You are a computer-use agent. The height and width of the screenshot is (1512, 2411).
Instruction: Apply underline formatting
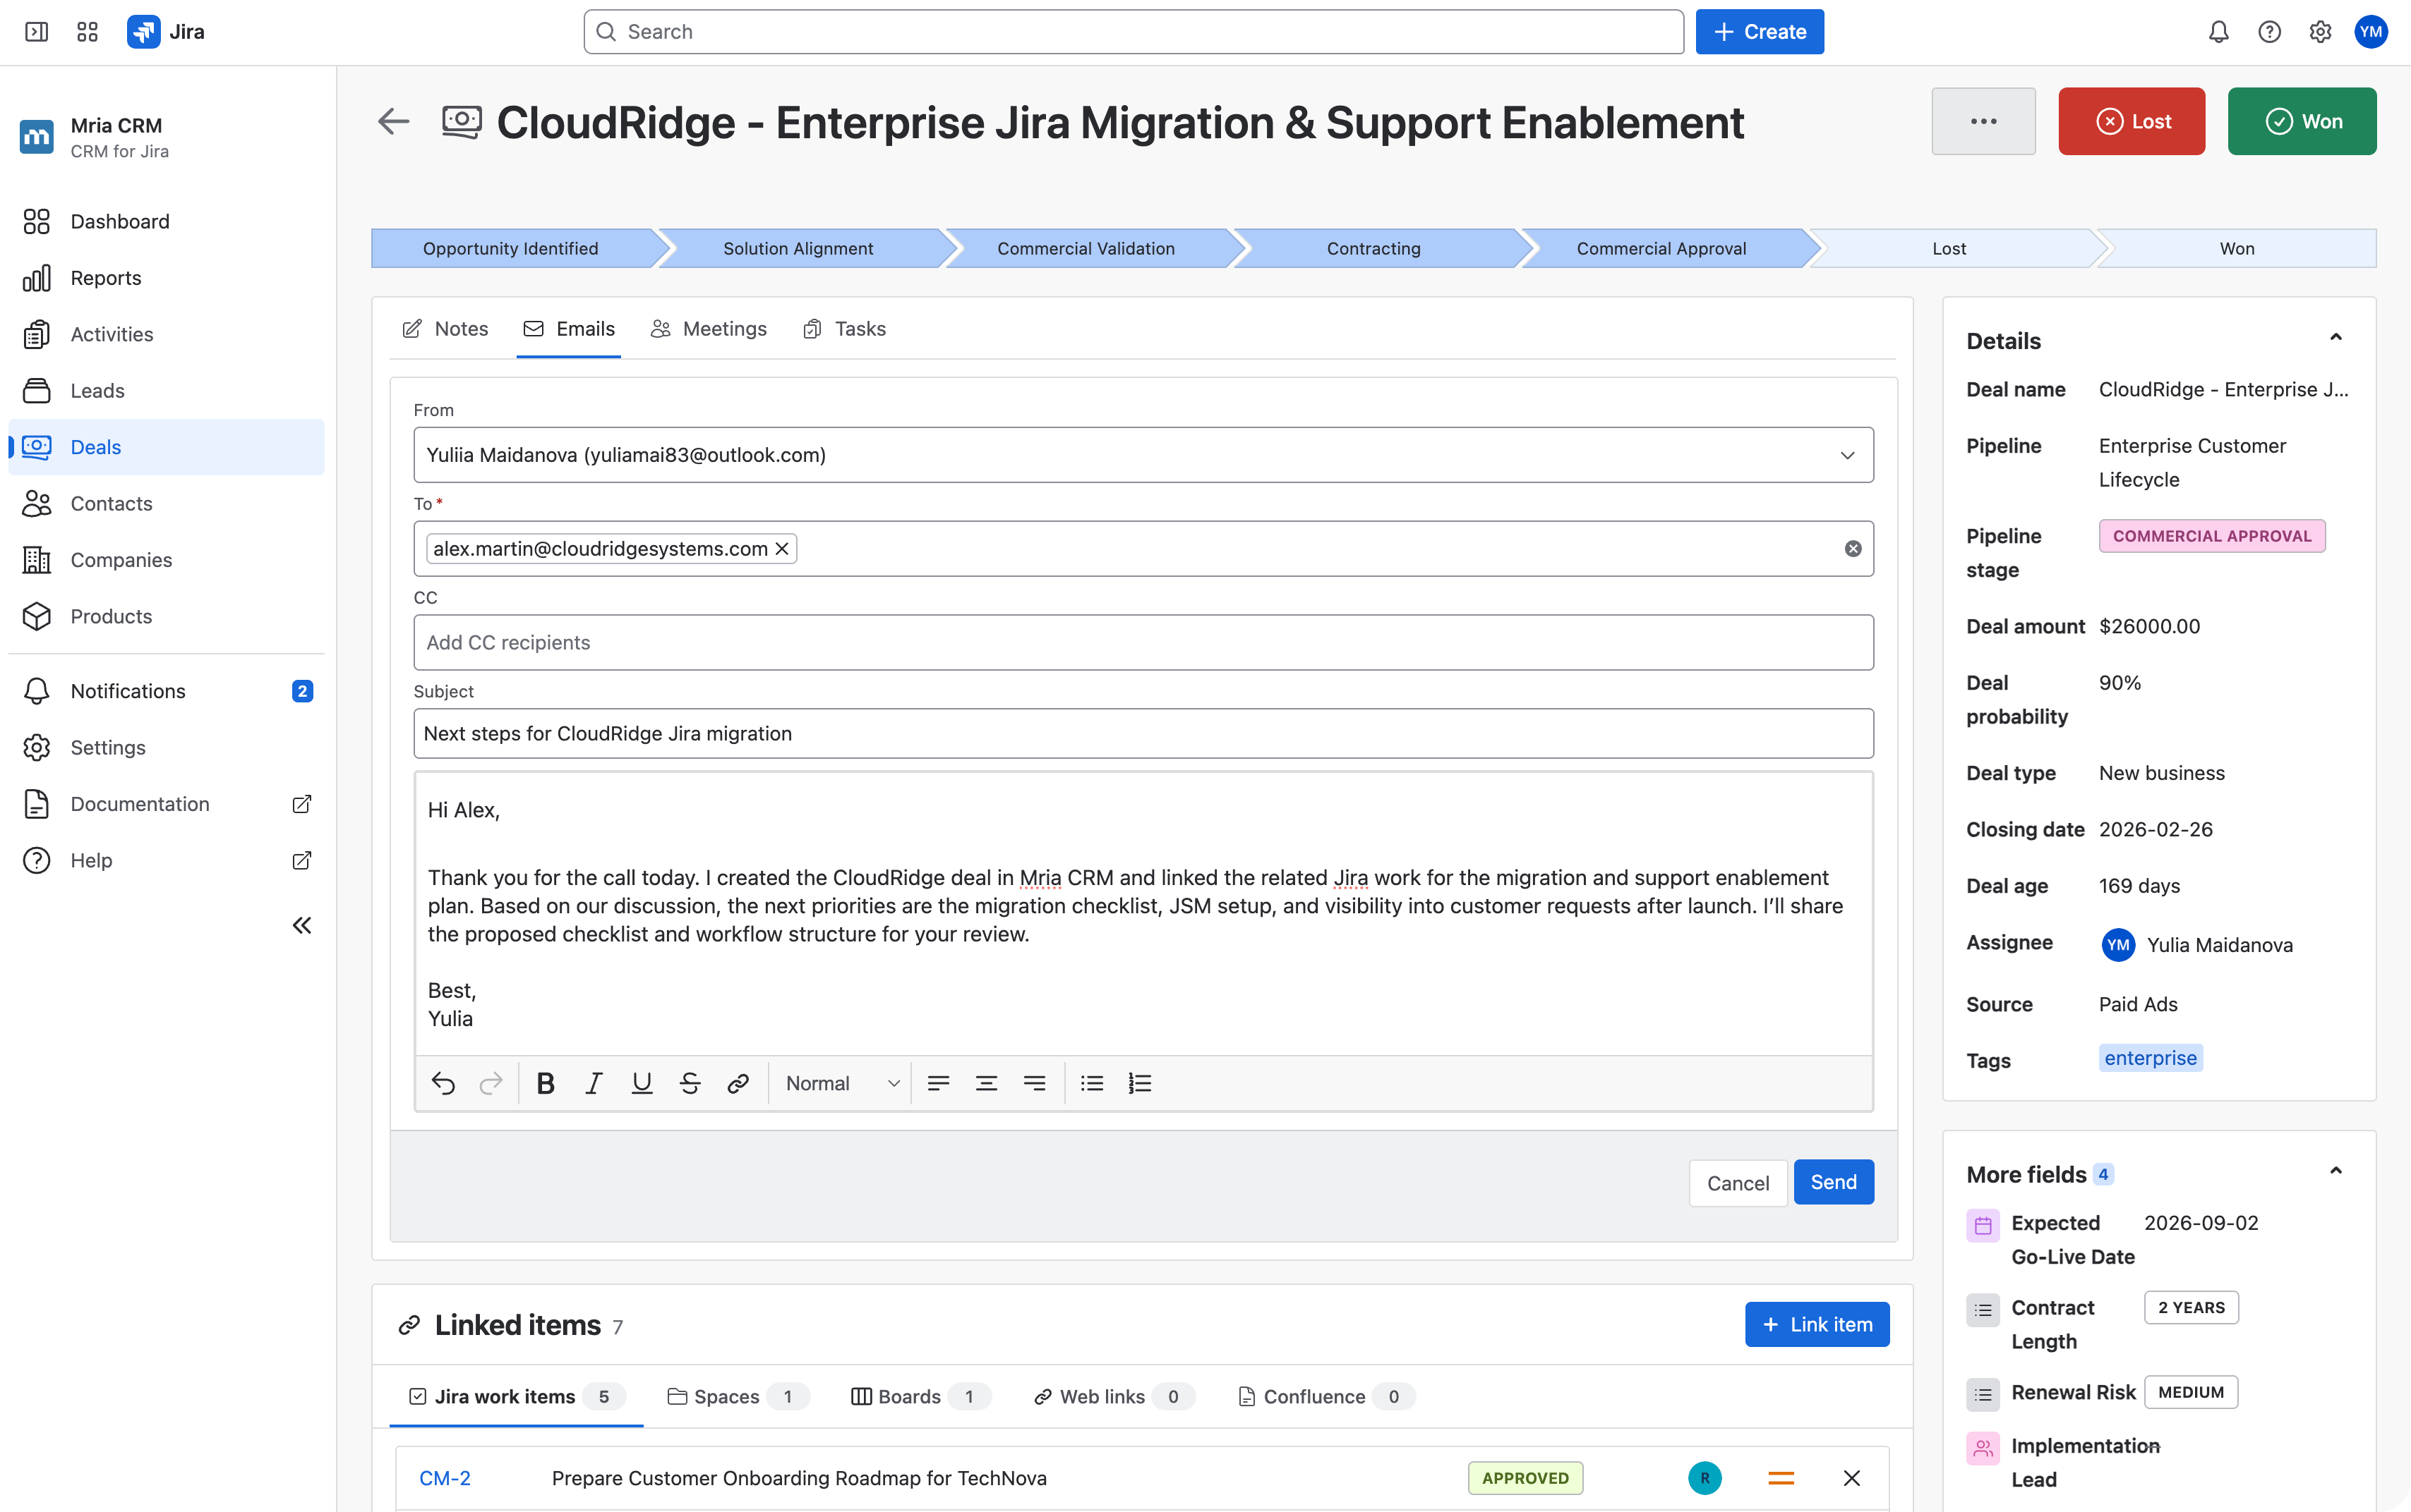pyautogui.click(x=642, y=1083)
